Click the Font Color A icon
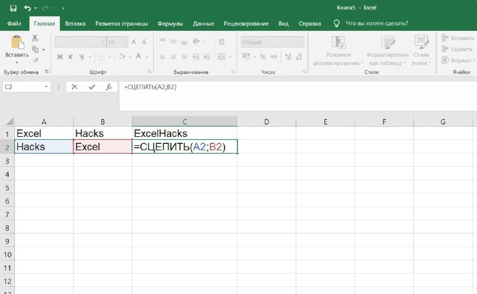Viewport: 477px width, 294px height. [138, 57]
